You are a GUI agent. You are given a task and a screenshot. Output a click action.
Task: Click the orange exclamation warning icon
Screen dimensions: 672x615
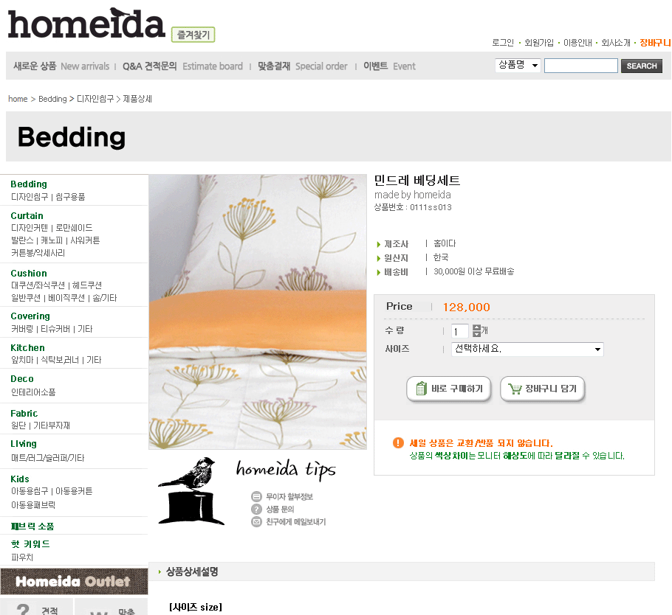coord(398,442)
